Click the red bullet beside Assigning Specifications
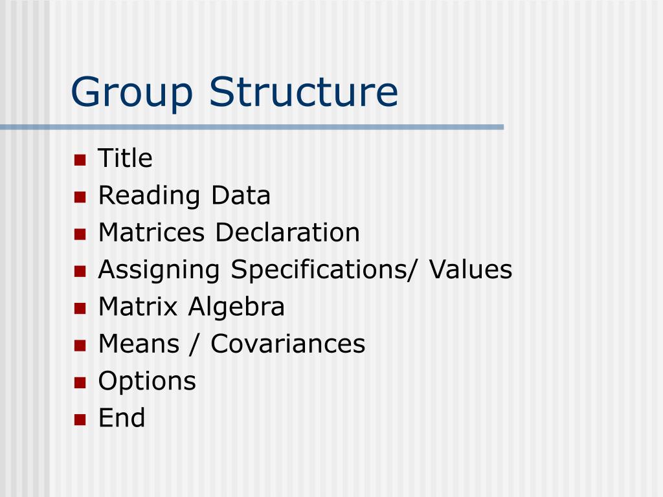The height and width of the screenshot is (497, 663). click(x=80, y=271)
